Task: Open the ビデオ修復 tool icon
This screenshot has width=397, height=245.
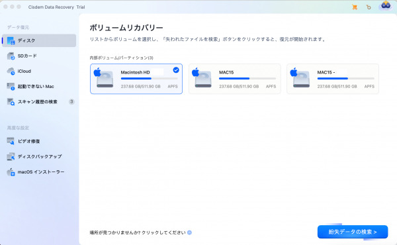Action: [x=11, y=141]
